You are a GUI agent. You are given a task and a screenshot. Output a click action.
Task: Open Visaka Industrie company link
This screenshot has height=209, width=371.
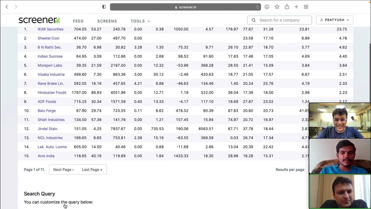click(51, 74)
